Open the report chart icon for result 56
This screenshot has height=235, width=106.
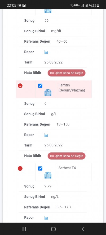point(46,52)
